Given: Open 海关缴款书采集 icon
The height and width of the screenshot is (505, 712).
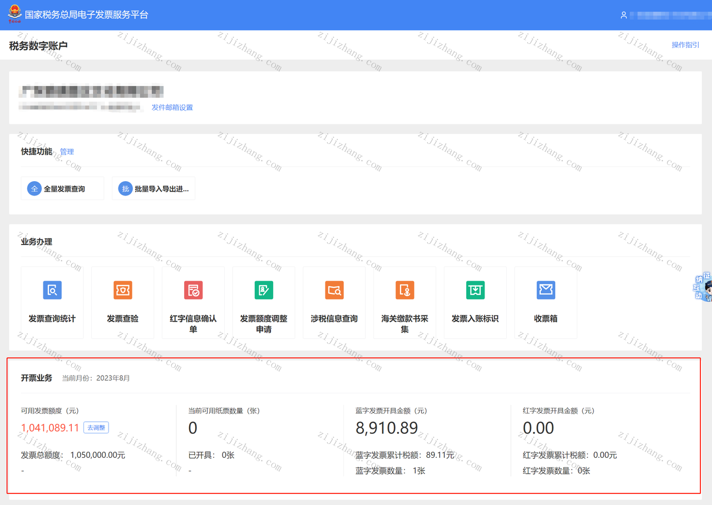Looking at the screenshot, I should tap(405, 290).
